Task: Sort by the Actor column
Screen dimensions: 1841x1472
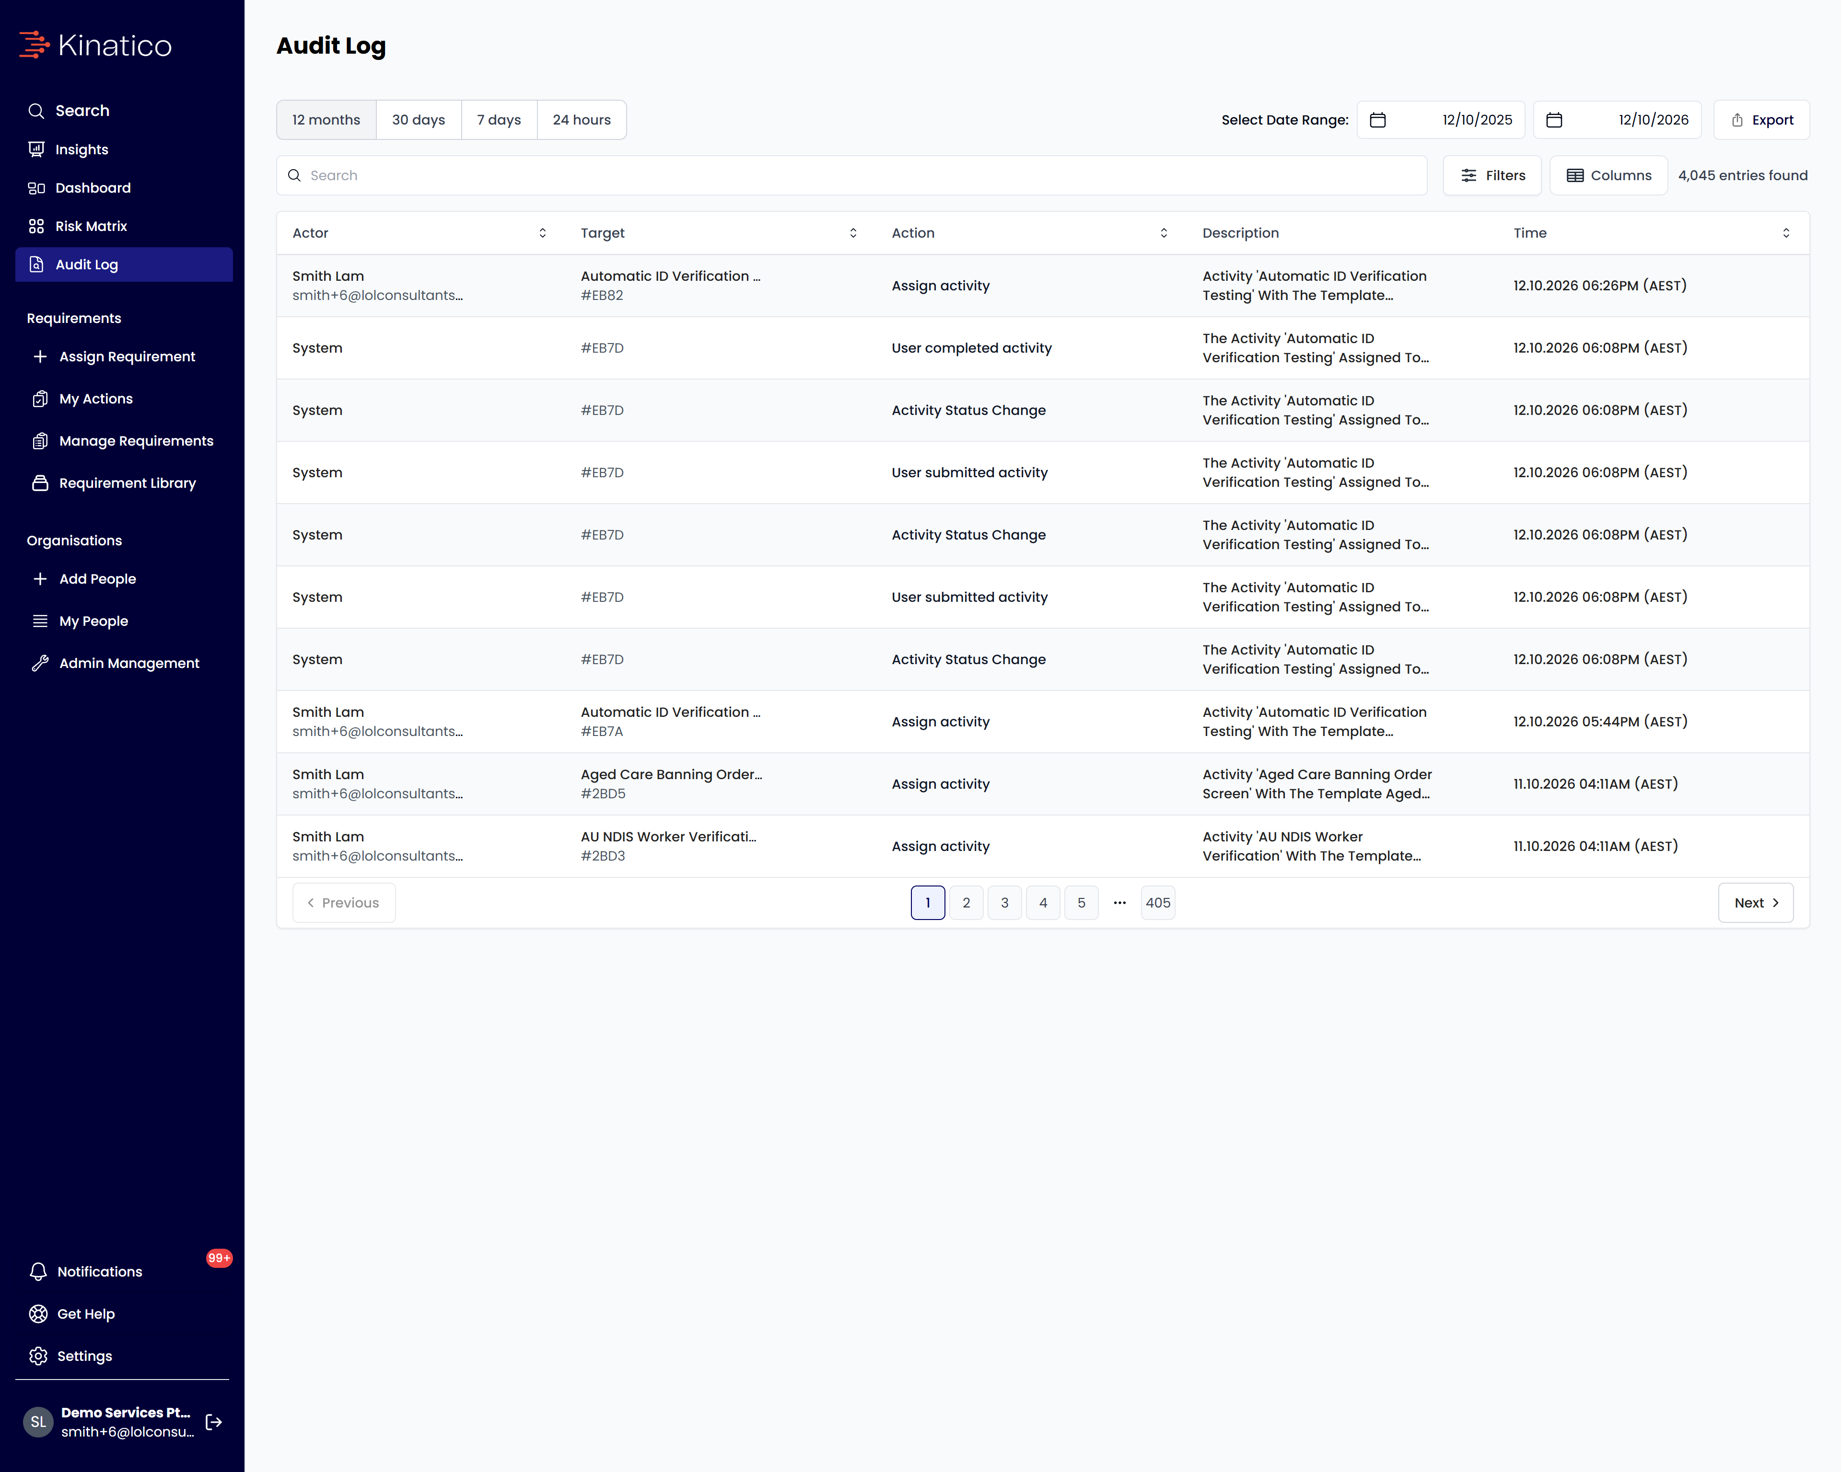Action: [x=542, y=233]
